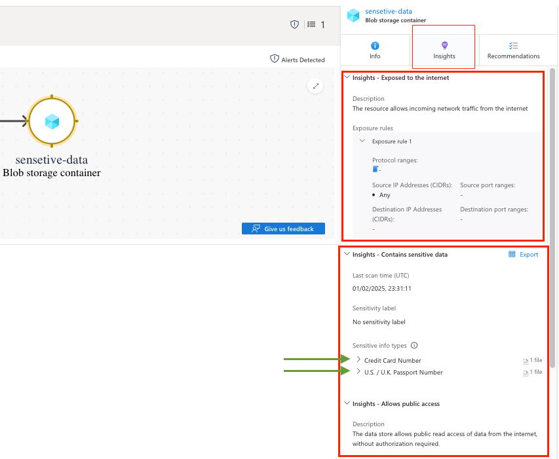Collapse Exposure rule 1

tap(362, 141)
